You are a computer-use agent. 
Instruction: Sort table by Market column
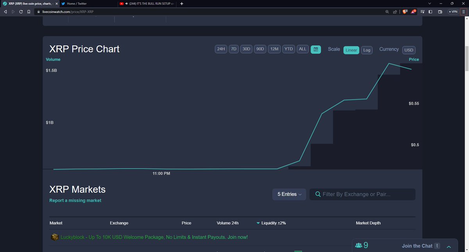56,223
